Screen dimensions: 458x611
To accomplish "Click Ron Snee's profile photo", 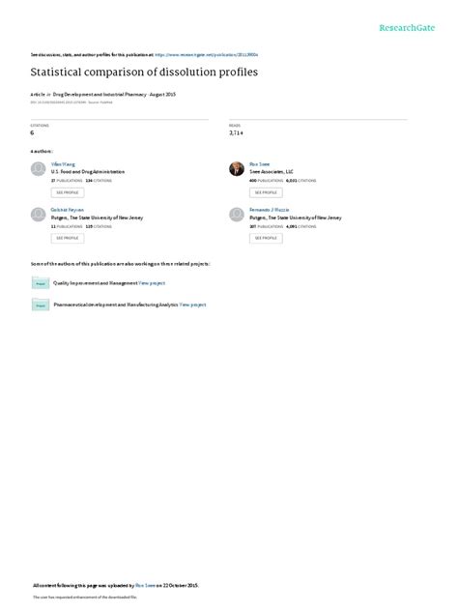I will pyautogui.click(x=237, y=169).
